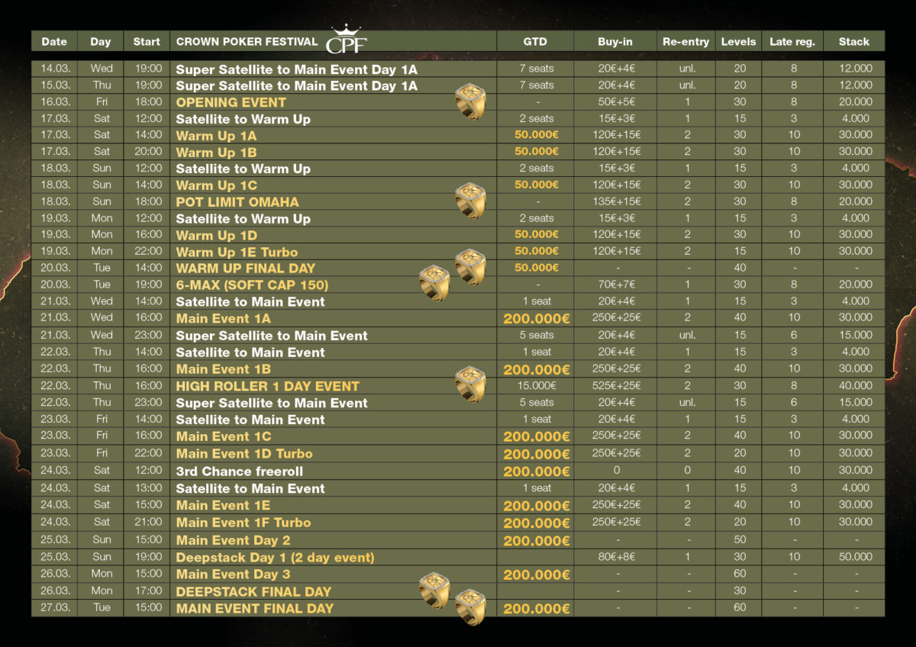The width and height of the screenshot is (916, 647).
Task: Select the gold ring next to DEEPSTACK FINAL DAY
Action: point(434,590)
